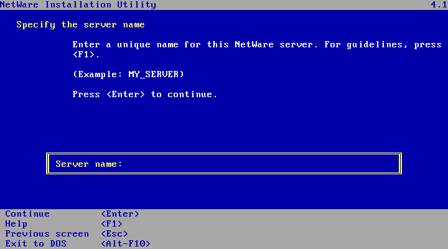Click "Specify the server name" heading
Screen dimensions: 448x249
80,25
